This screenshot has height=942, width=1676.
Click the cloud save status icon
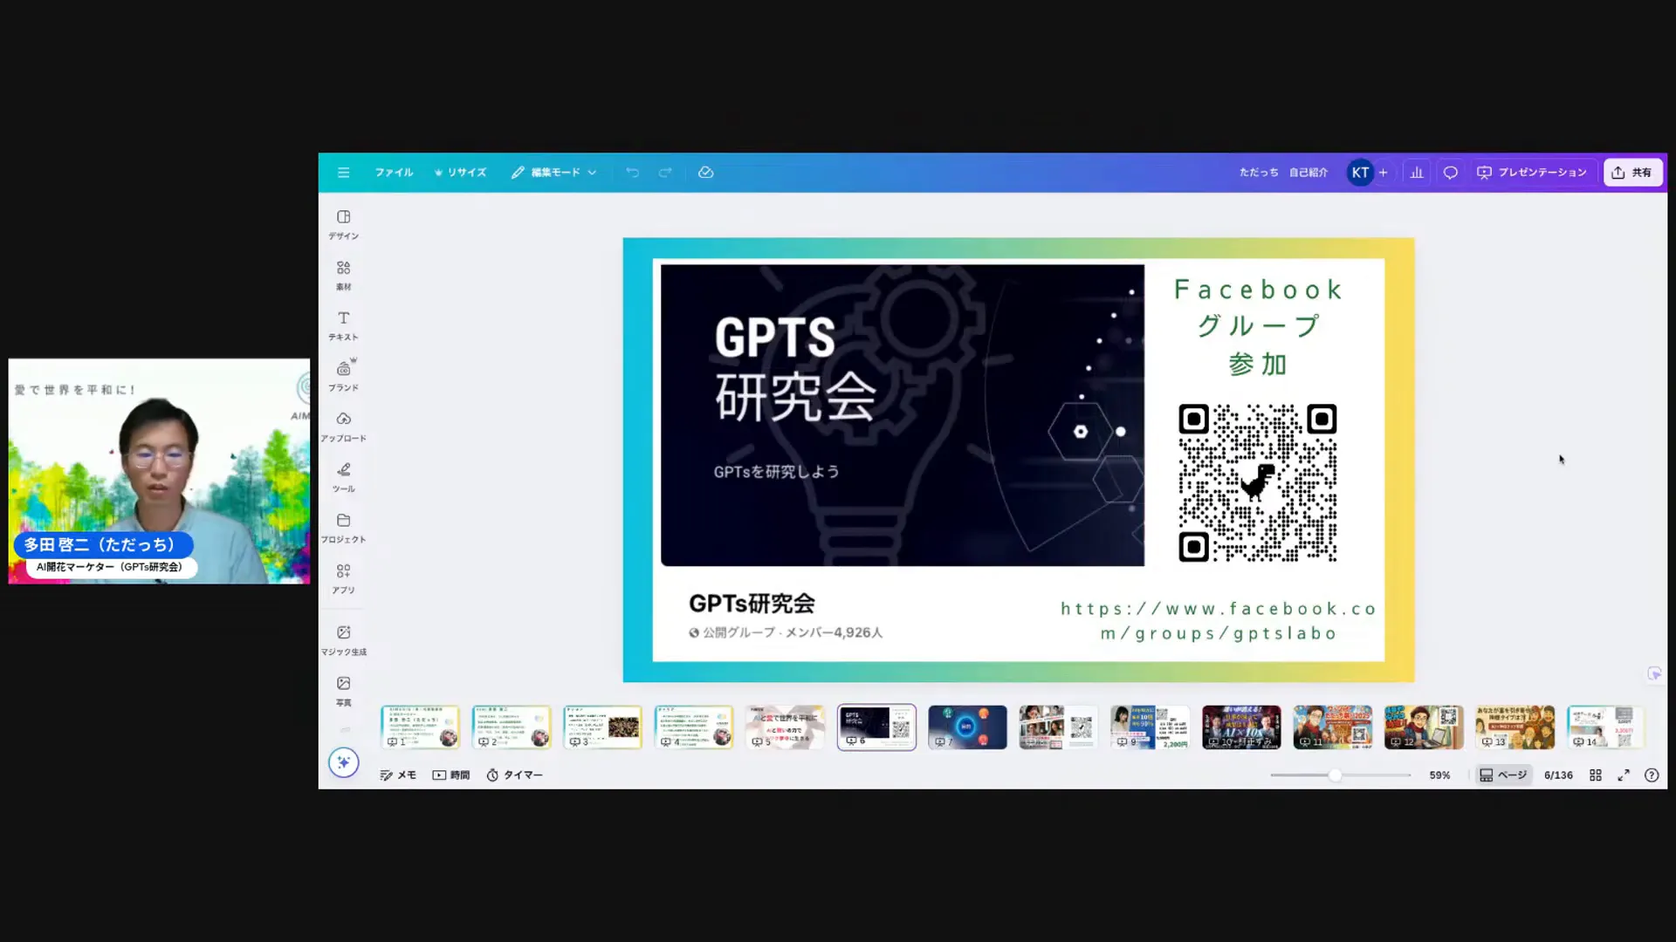[706, 173]
